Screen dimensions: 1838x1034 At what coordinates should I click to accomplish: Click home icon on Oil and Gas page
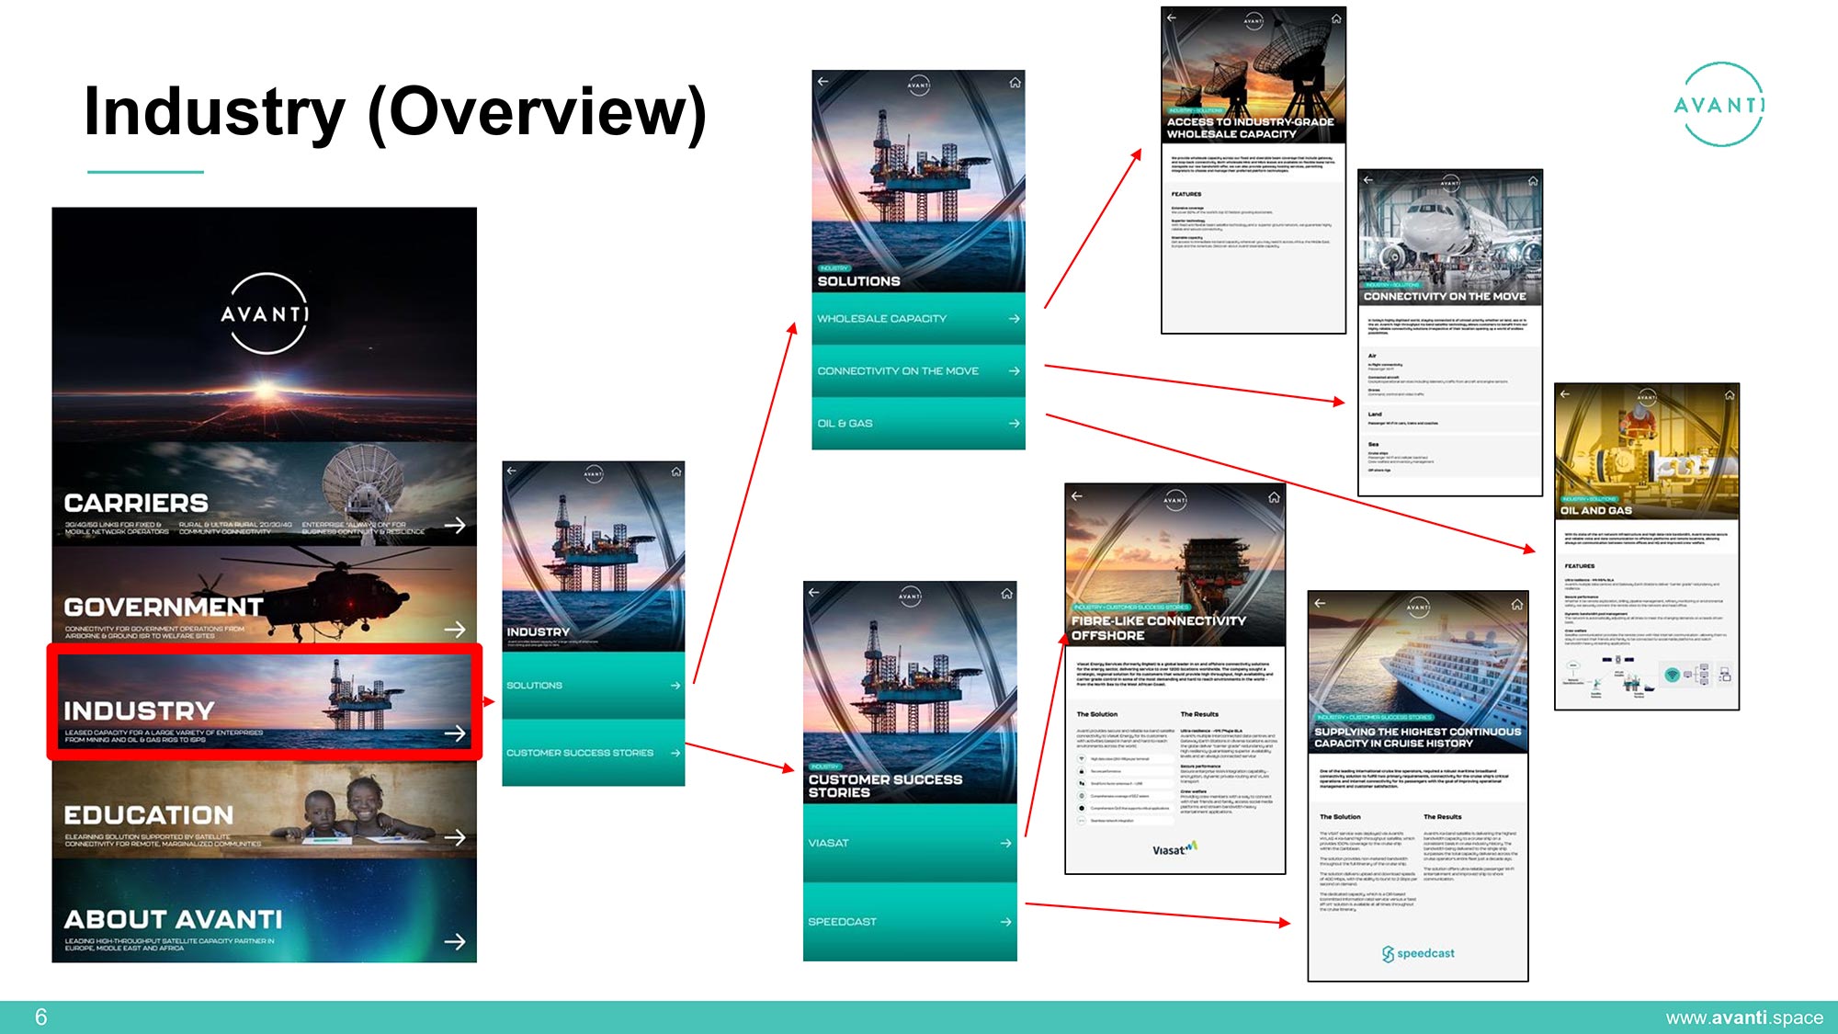point(1730,394)
